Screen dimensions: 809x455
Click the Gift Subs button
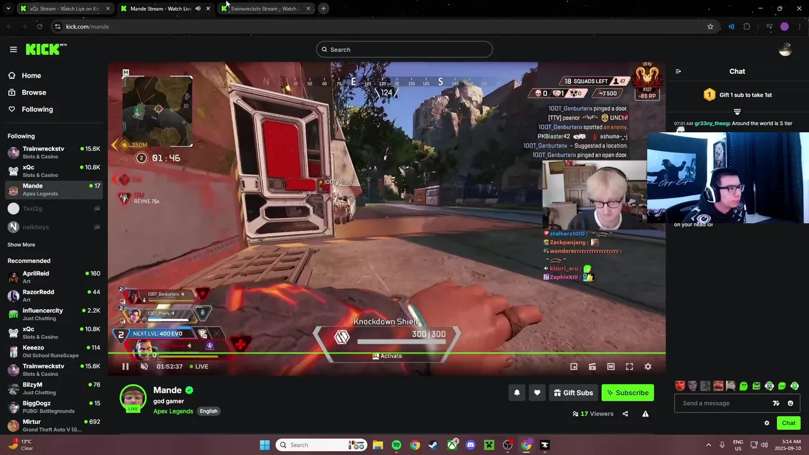tap(573, 392)
